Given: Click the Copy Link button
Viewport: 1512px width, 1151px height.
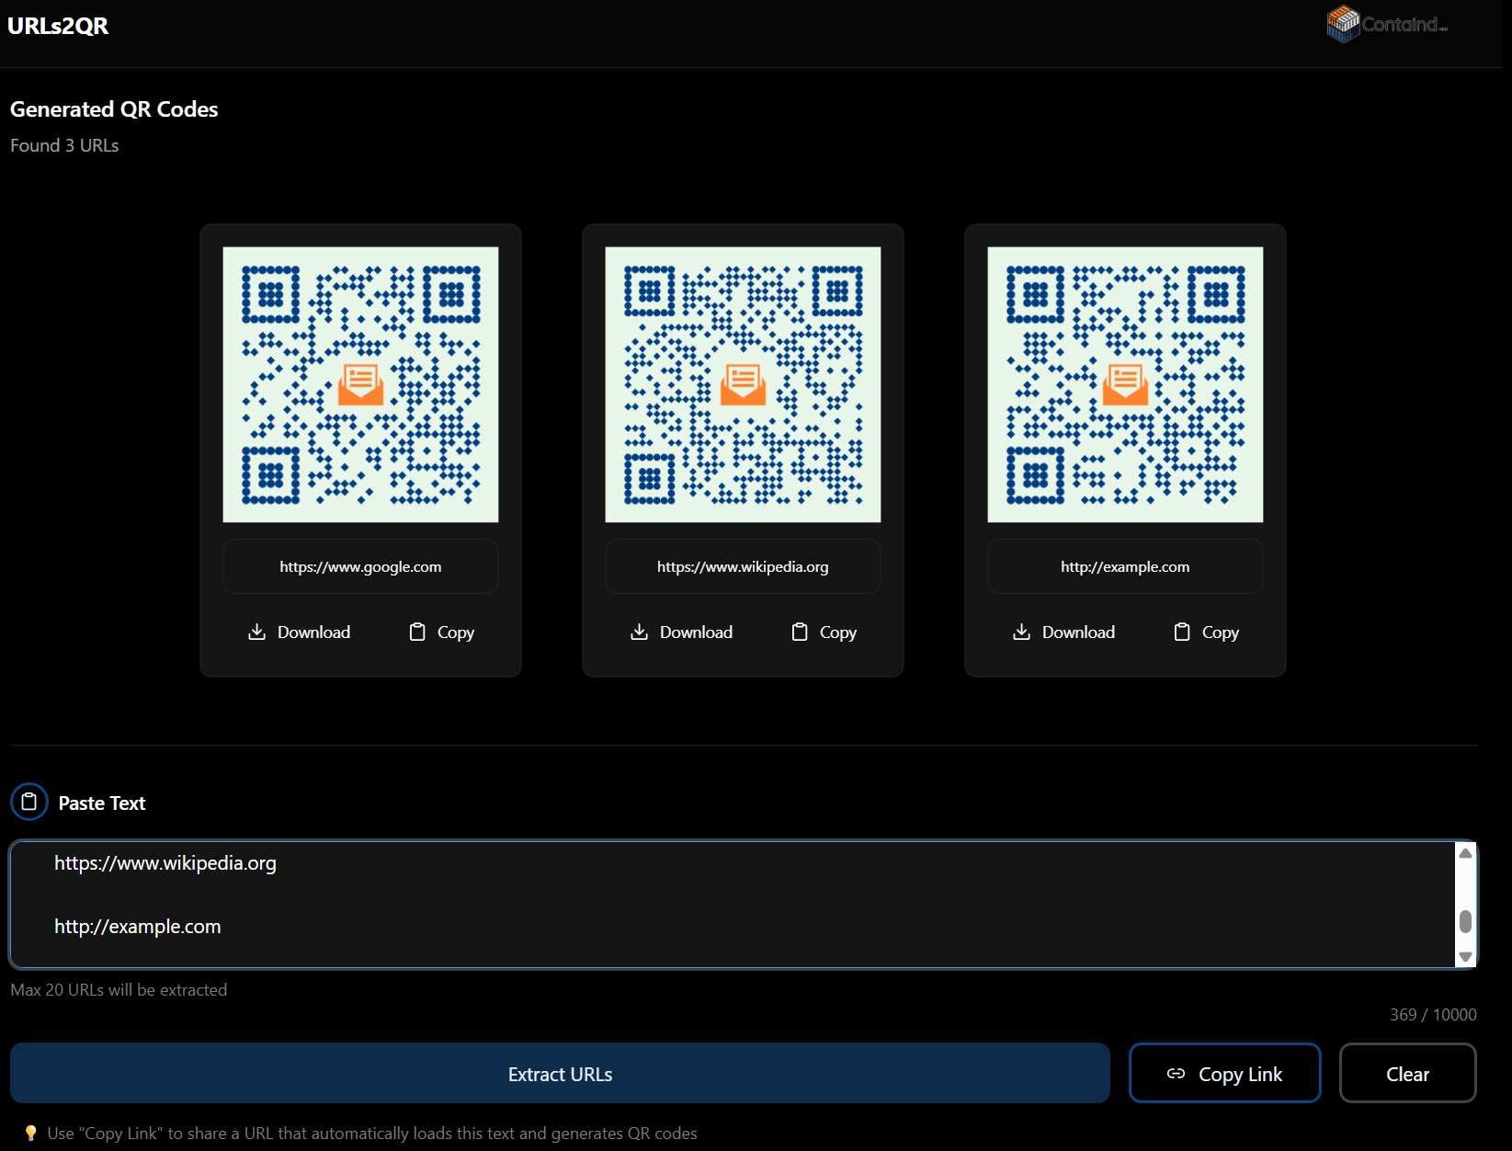Looking at the screenshot, I should (x=1224, y=1073).
